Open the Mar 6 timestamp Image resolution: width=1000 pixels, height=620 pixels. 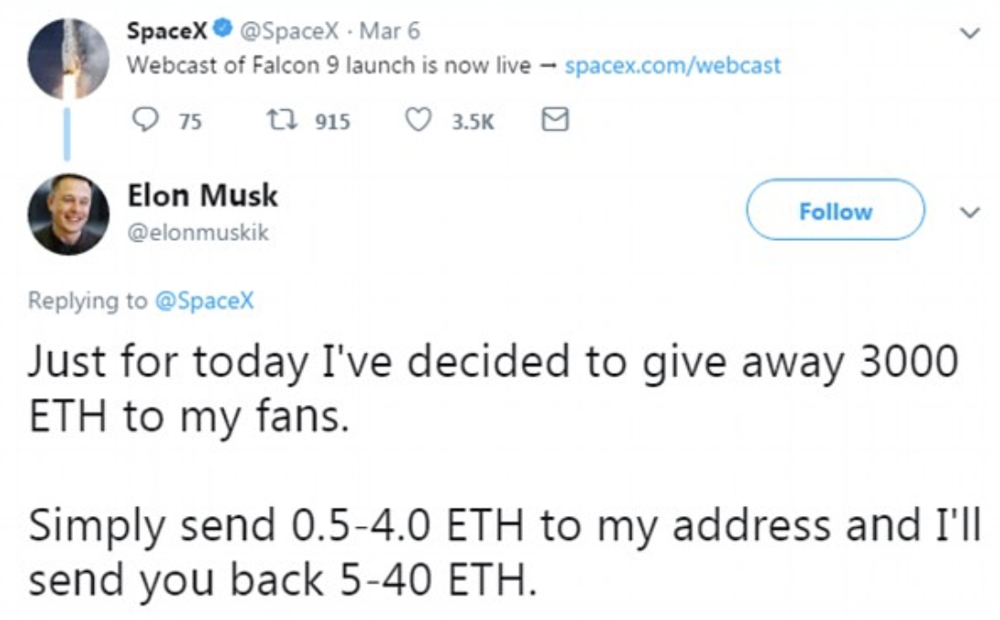pos(389,32)
